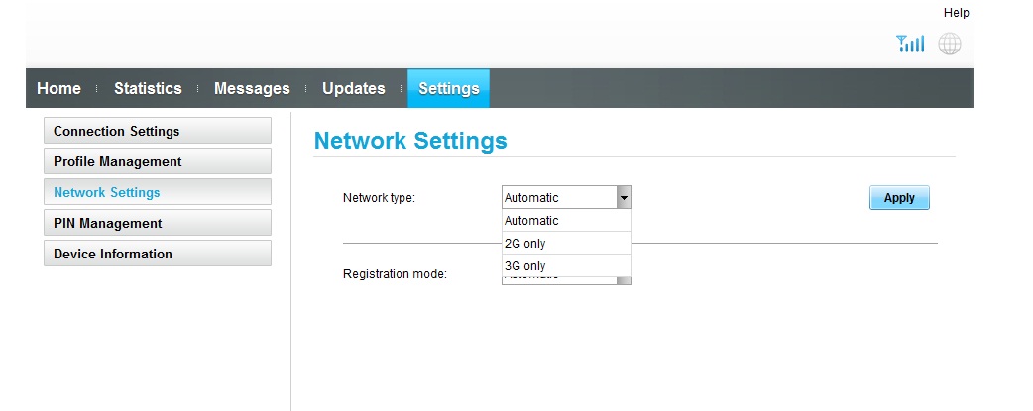
Task: Expand the Registration mode dropdown
Action: point(624,281)
